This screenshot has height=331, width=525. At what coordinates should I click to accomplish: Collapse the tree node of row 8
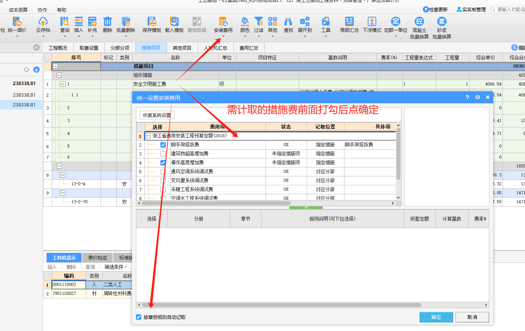point(63,175)
